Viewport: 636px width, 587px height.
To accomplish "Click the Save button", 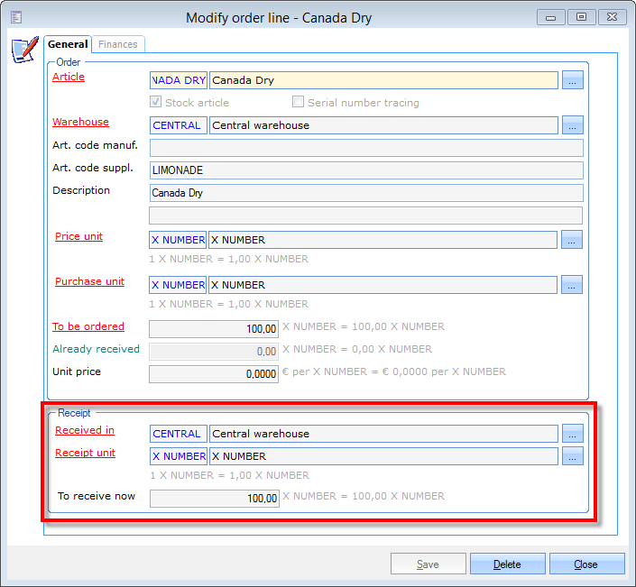I will pyautogui.click(x=428, y=564).
